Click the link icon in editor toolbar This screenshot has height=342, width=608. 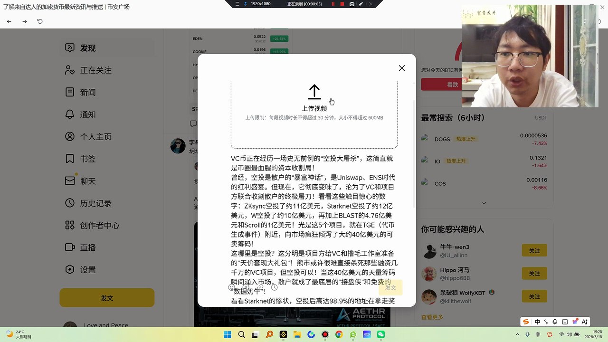(x=260, y=287)
